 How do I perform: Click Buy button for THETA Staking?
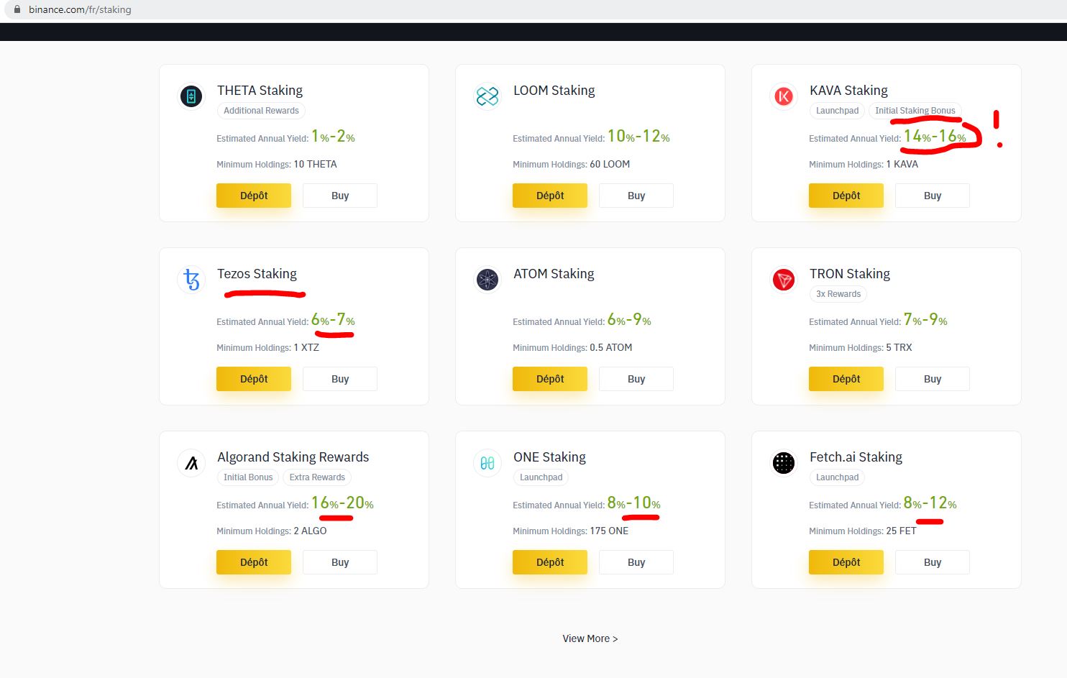click(x=340, y=196)
